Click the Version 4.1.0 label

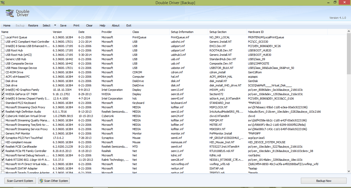(x=338, y=18)
